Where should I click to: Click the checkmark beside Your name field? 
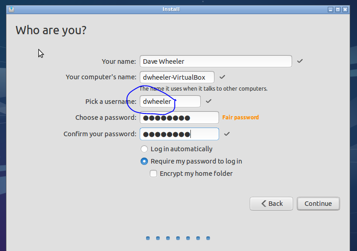300,61
